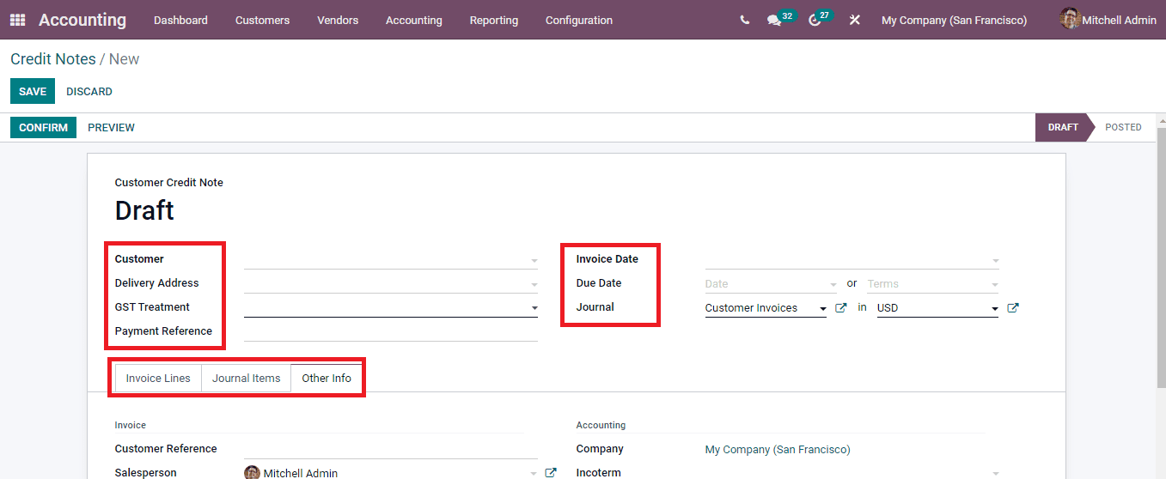Click the Accounting section heading under Other Info
The width and height of the screenshot is (1166, 479).
coord(601,425)
